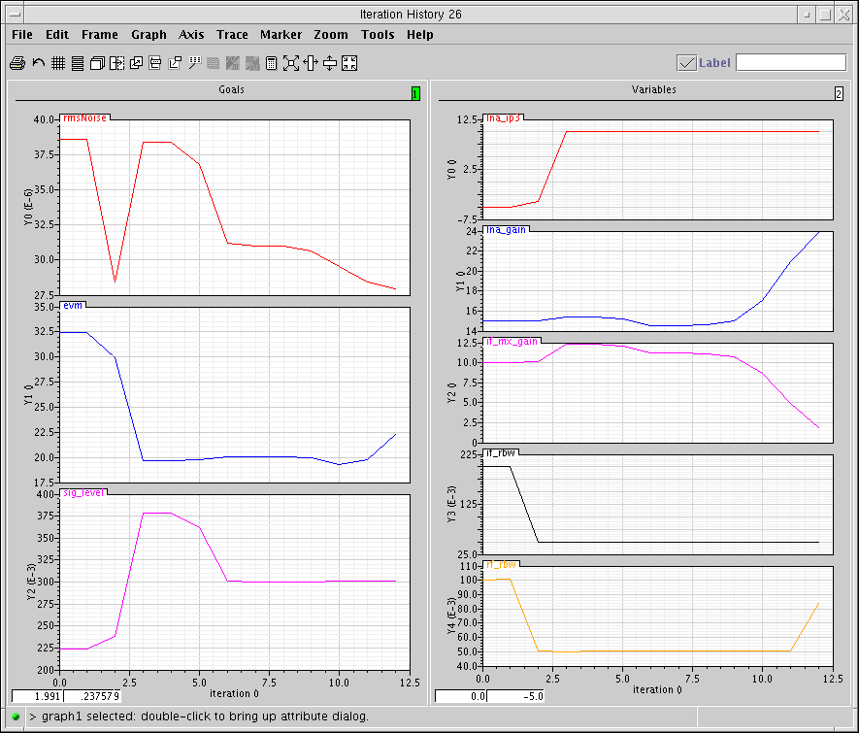Click the zoom-to-fit expand arrows icon
Viewport: 859px width, 733px height.
click(x=291, y=63)
